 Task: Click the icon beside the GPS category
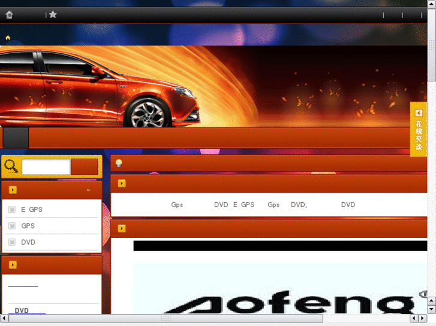click(11, 226)
